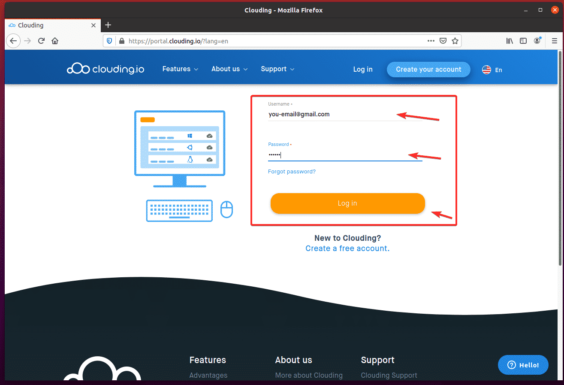Image resolution: width=564 pixels, height=385 pixels.
Task: Open the Hello! chat widget
Action: point(523,365)
